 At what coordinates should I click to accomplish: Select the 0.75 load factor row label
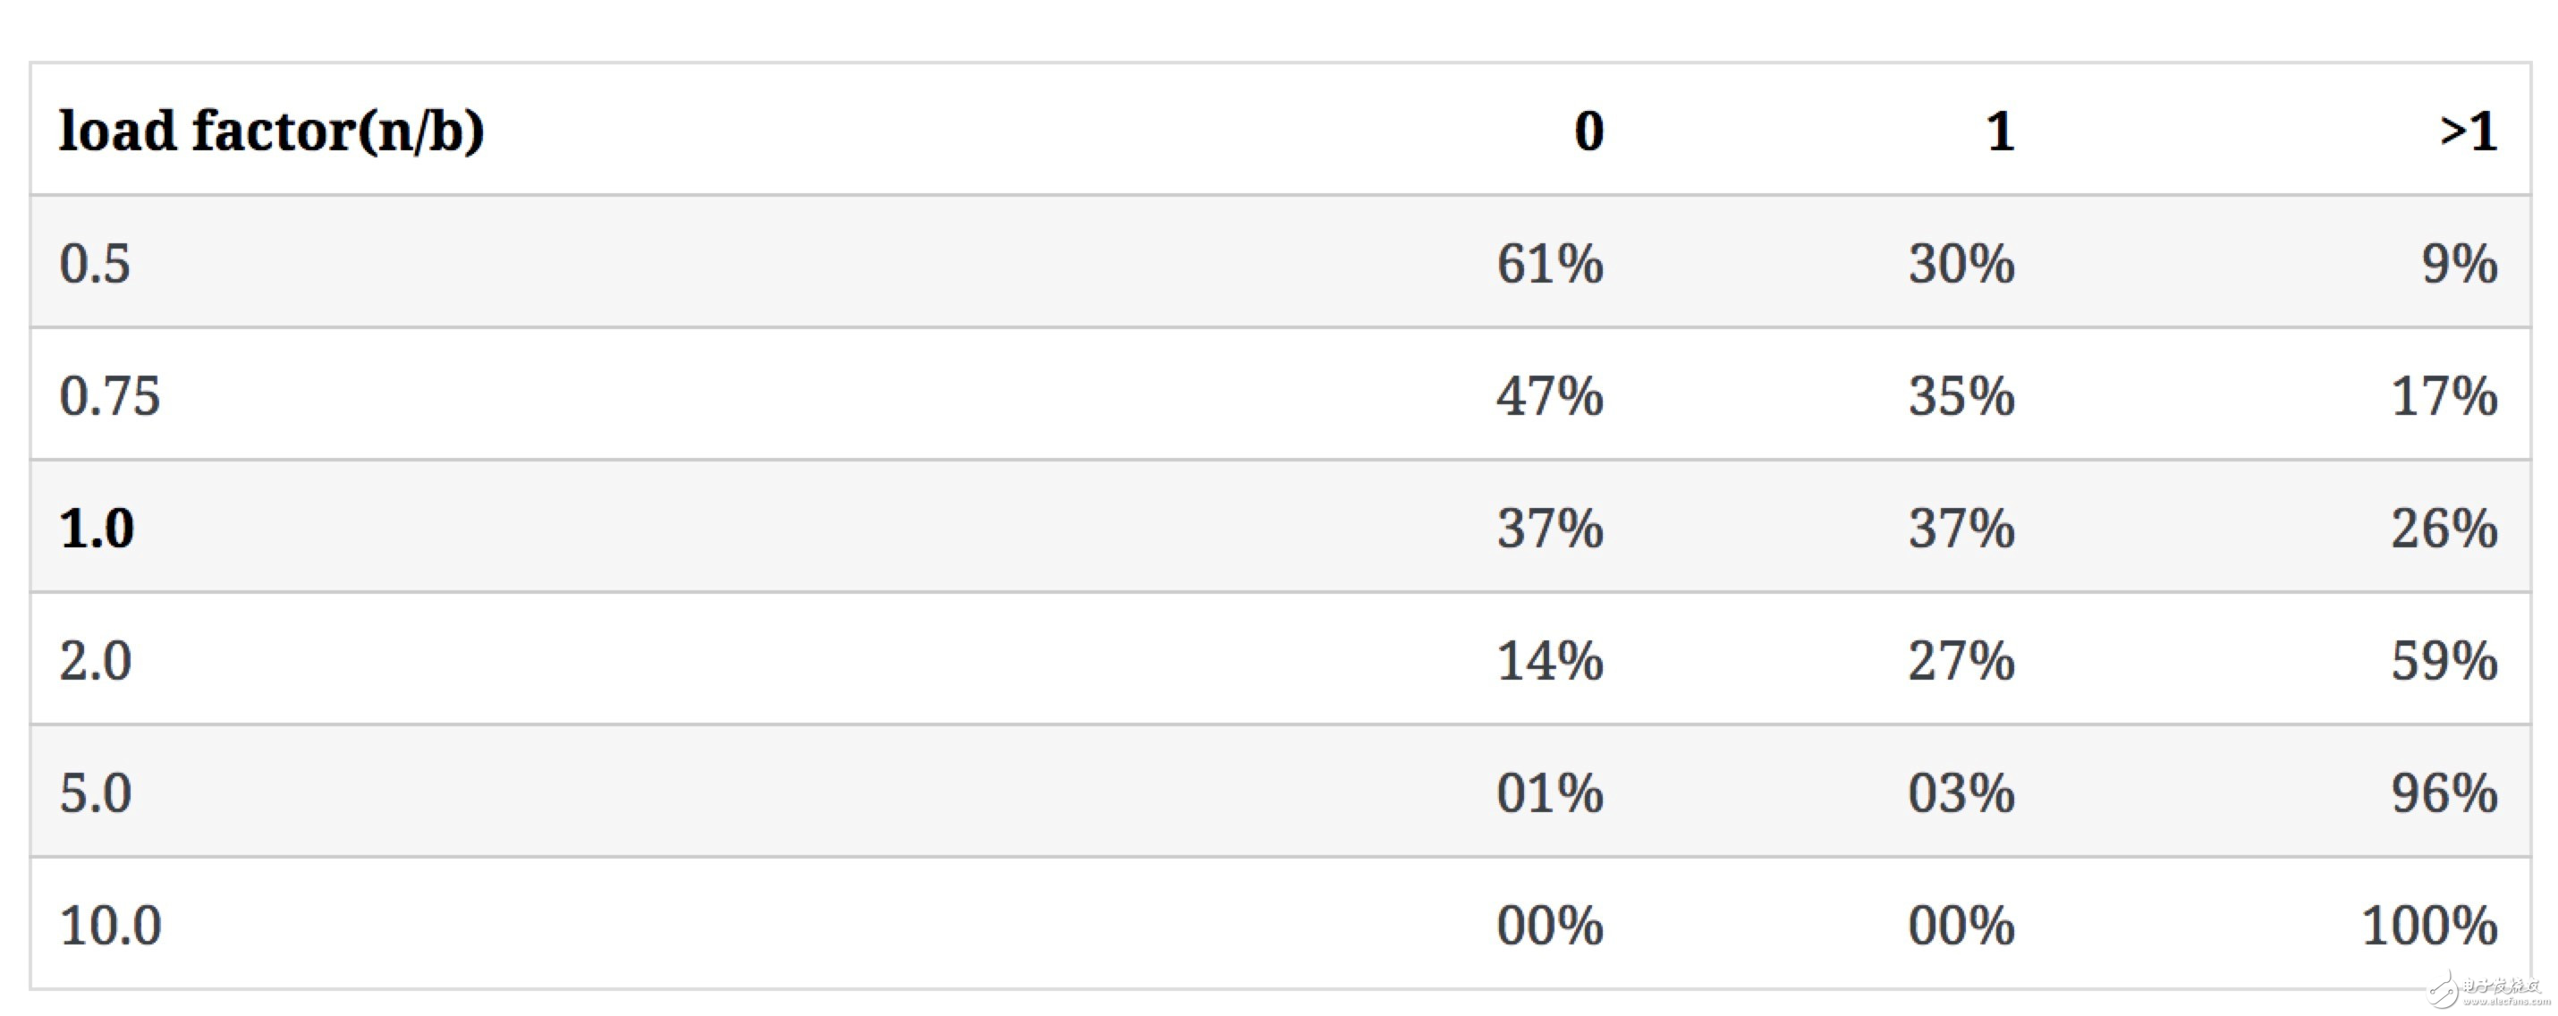click(109, 396)
